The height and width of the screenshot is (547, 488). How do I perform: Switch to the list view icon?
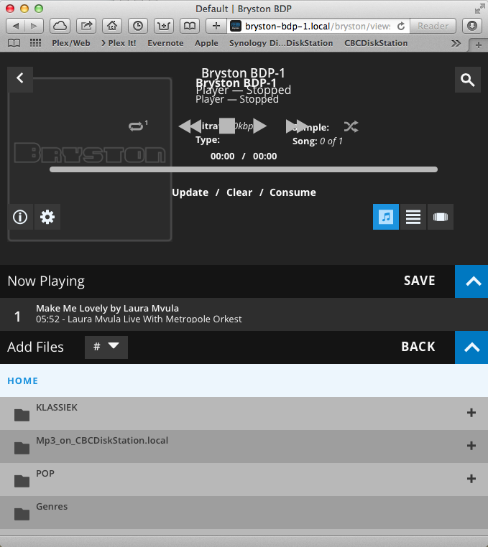point(413,217)
